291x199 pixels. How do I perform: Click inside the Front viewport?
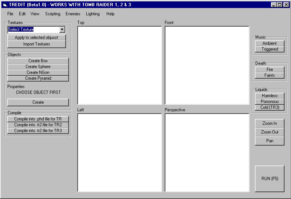pos(207,65)
